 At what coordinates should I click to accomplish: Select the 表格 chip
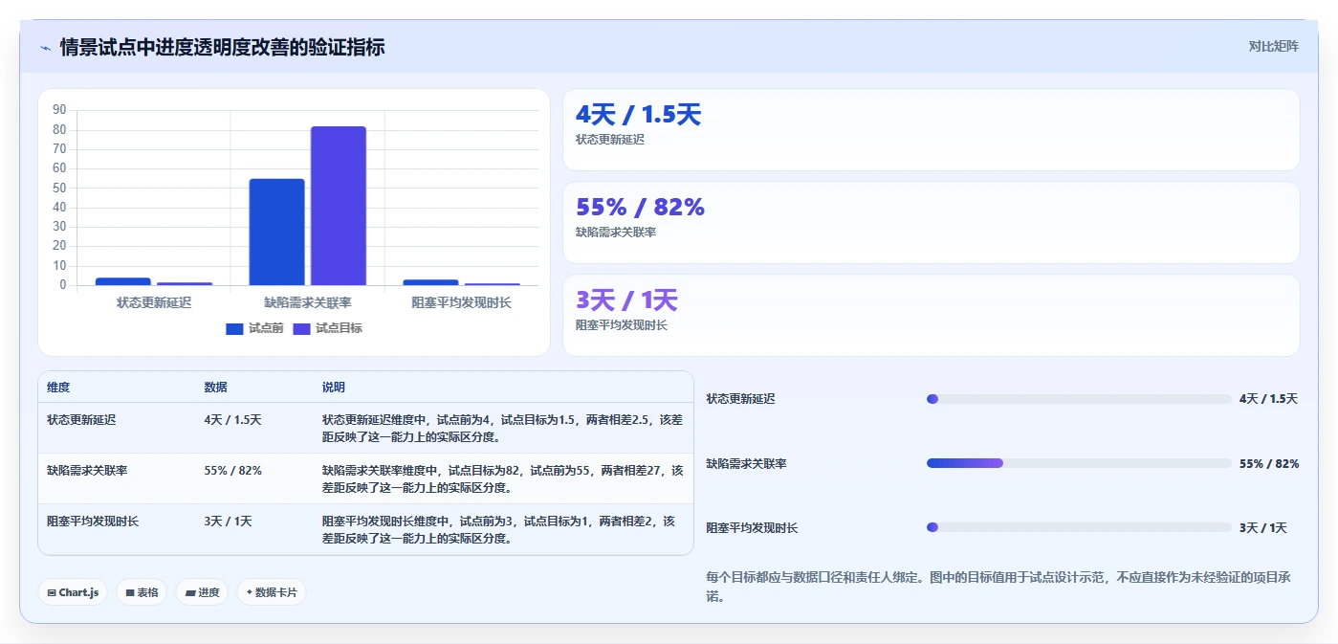(142, 592)
